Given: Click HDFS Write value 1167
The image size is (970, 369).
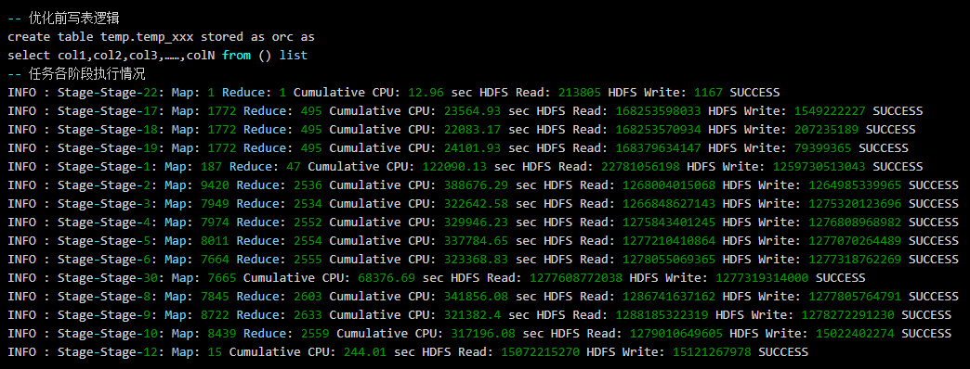Looking at the screenshot, I should [x=708, y=93].
